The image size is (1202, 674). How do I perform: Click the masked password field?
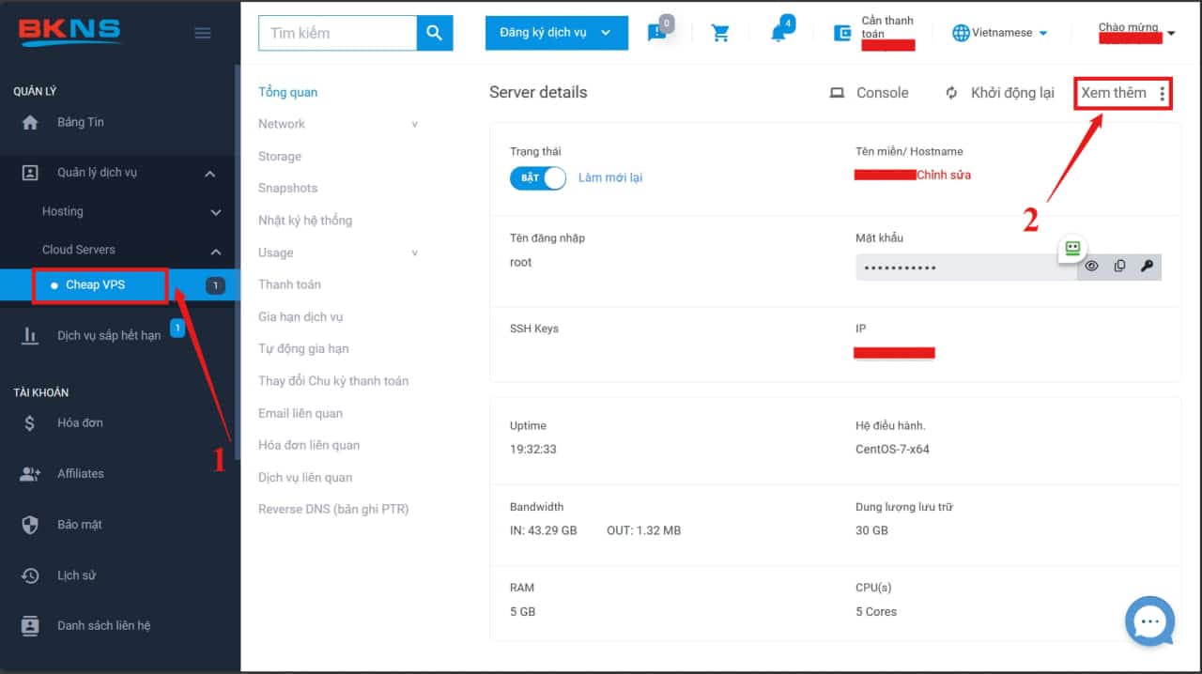click(967, 267)
